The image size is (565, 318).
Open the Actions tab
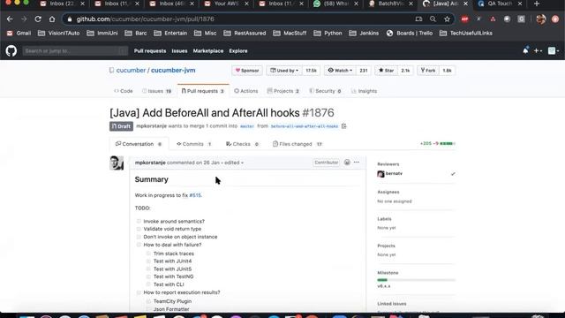(246, 91)
